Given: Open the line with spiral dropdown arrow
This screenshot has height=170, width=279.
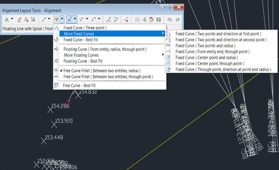Looking at the screenshot, I should coord(75,19).
